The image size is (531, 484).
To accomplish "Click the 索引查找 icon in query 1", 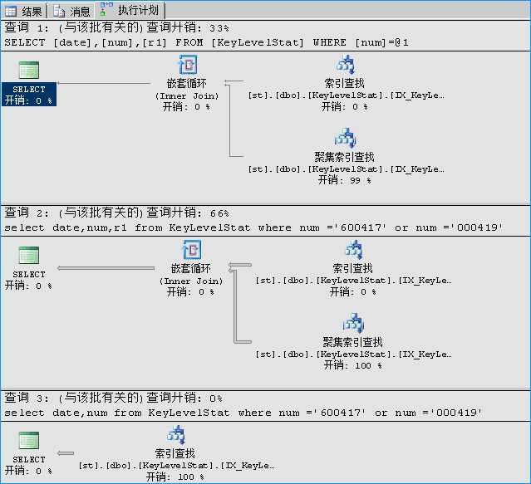I will click(345, 64).
